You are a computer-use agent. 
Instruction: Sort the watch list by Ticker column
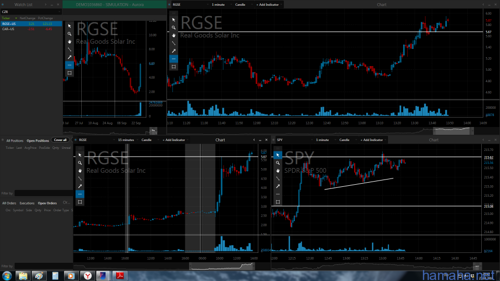[6, 18]
